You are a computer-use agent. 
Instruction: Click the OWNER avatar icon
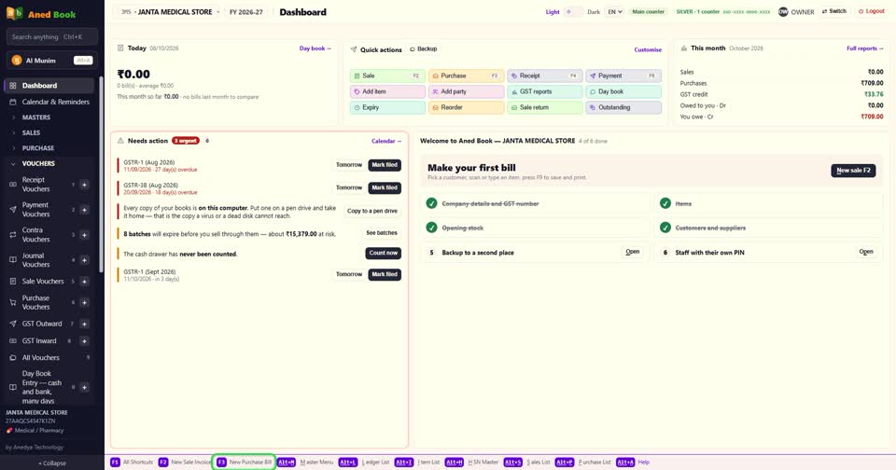point(783,11)
